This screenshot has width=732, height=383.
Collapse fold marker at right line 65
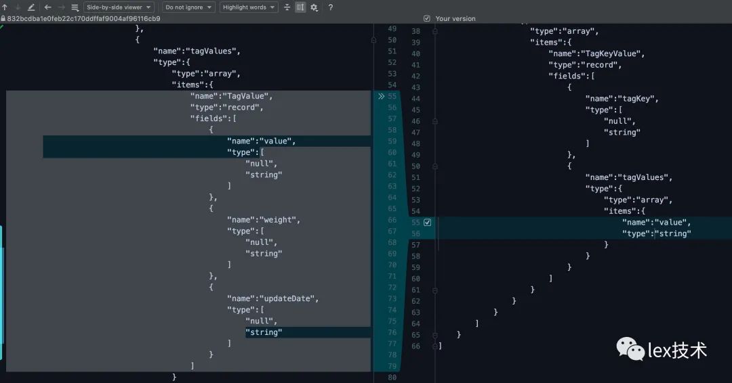click(x=434, y=335)
